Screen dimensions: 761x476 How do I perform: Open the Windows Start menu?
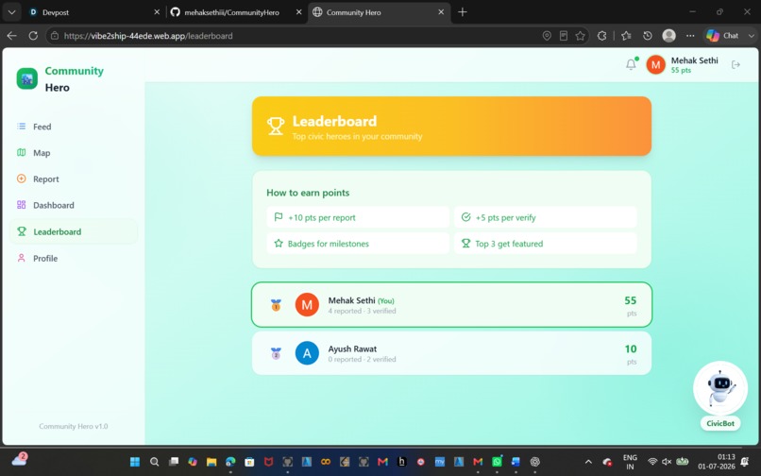point(135,462)
